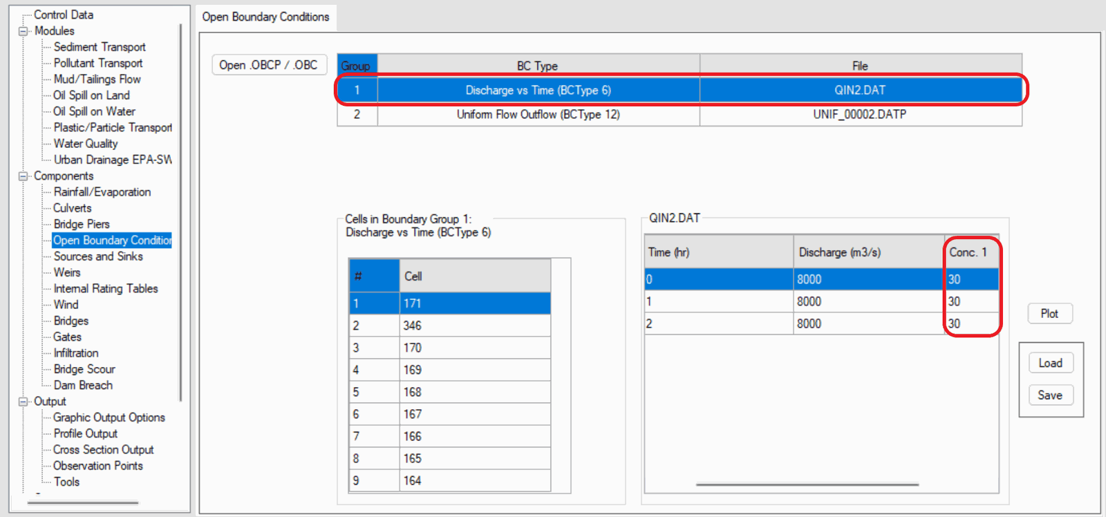Select the Dam Breach component

point(83,386)
